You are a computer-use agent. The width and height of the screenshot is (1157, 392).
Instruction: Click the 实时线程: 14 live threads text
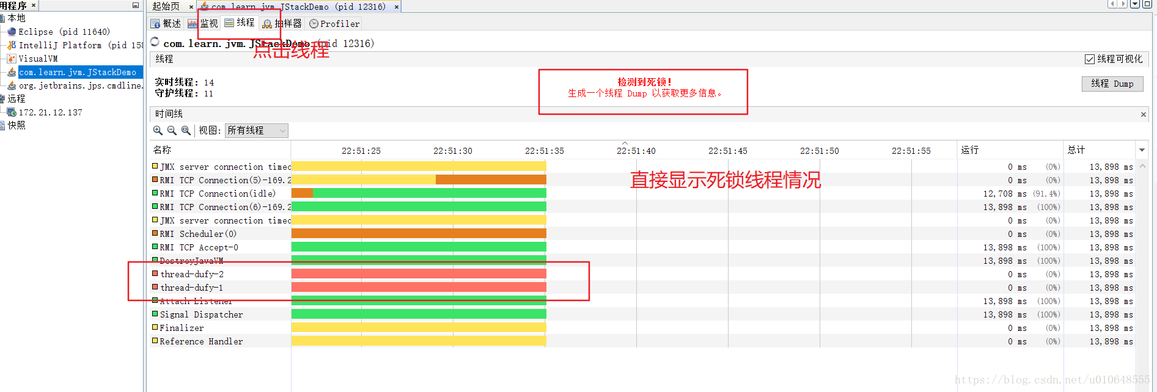pyautogui.click(x=184, y=82)
